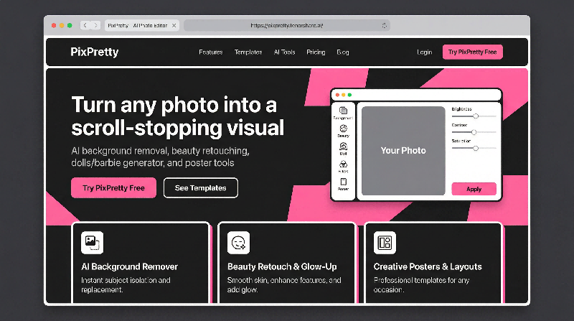Click the 'AI background removal, beauty retouching' subtitle
Image resolution: width=574 pixels, height=321 pixels.
pyautogui.click(x=160, y=157)
